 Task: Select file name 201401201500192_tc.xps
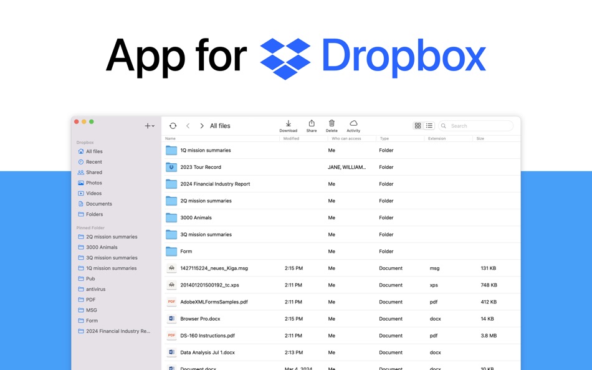[209, 285]
